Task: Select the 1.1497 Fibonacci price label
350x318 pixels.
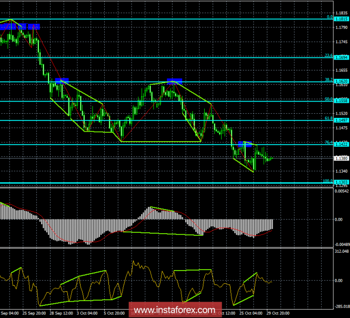Action: tap(340, 120)
